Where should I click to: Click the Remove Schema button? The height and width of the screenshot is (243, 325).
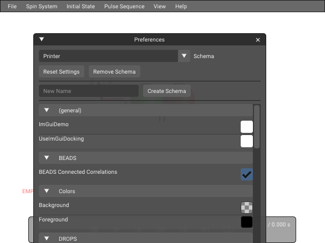pos(114,71)
